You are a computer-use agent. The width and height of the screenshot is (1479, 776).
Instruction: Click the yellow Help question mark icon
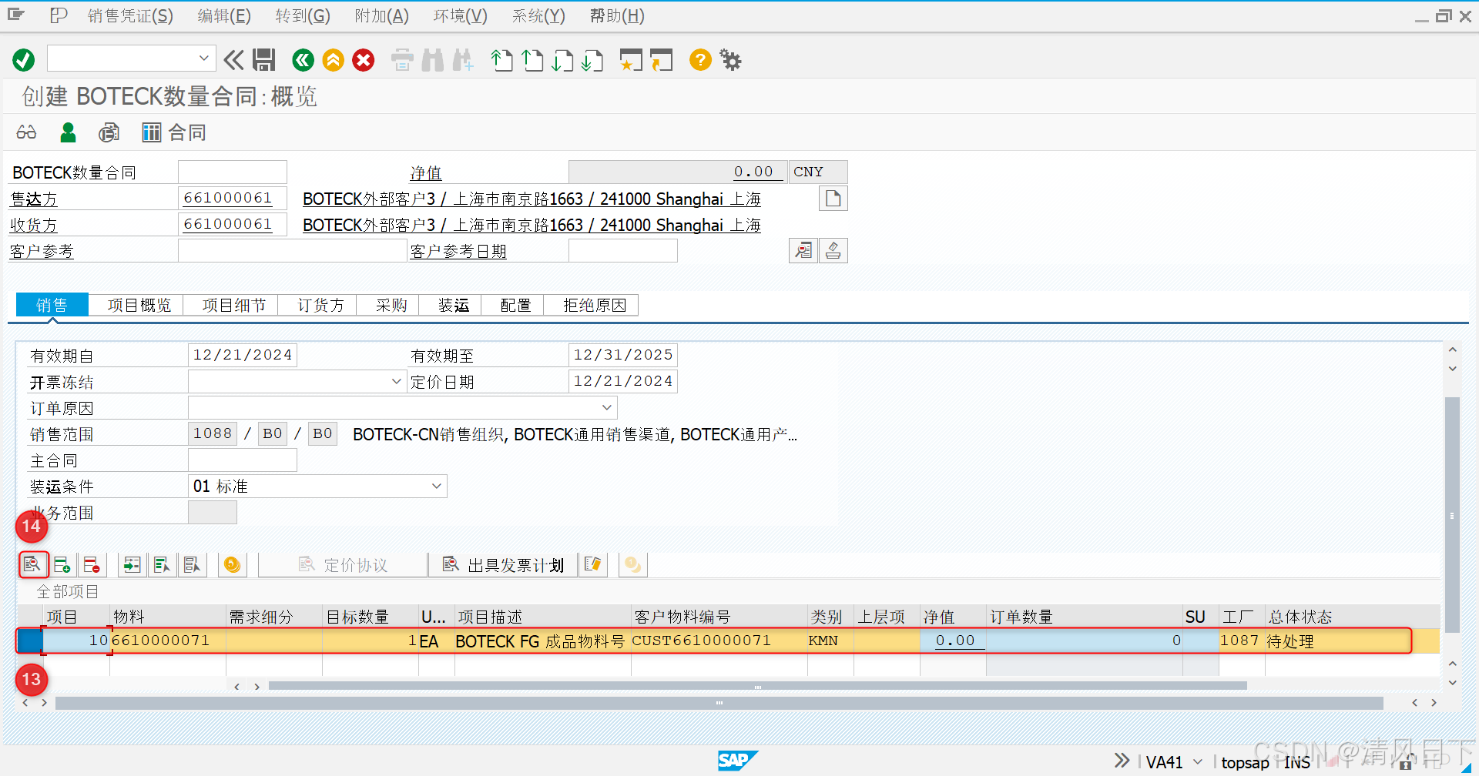tap(699, 60)
